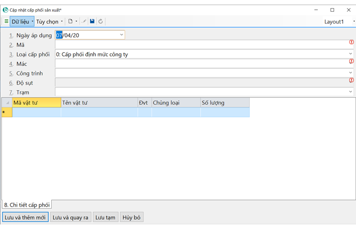Open the Ngày áp dụng date dropdown
The height and width of the screenshot is (229, 356).
click(122, 35)
